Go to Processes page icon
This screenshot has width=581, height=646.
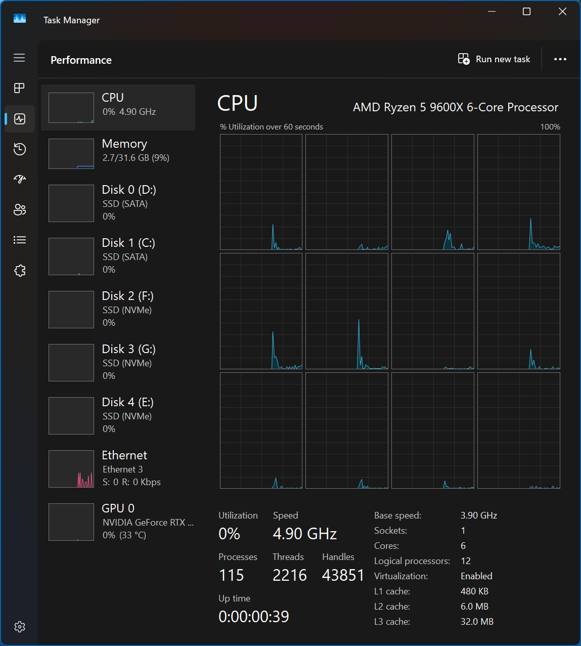tap(19, 88)
